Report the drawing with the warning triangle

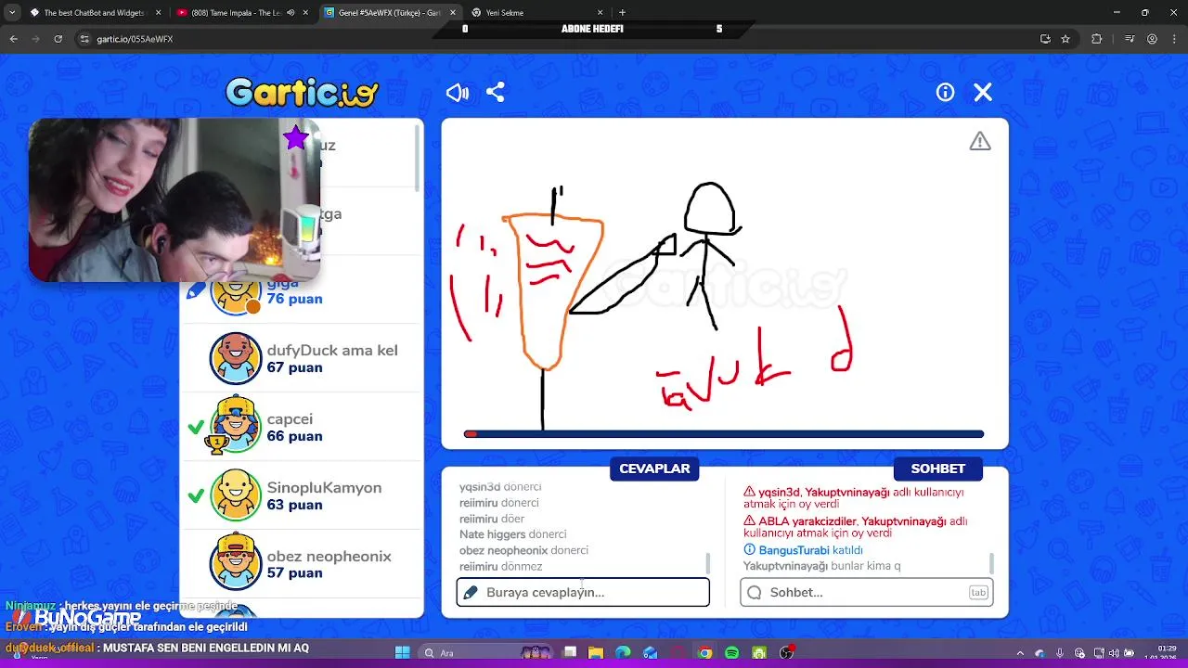pos(980,141)
